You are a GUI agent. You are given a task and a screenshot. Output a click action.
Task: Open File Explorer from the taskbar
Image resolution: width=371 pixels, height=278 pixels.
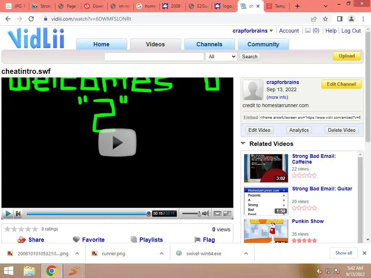click(29, 271)
